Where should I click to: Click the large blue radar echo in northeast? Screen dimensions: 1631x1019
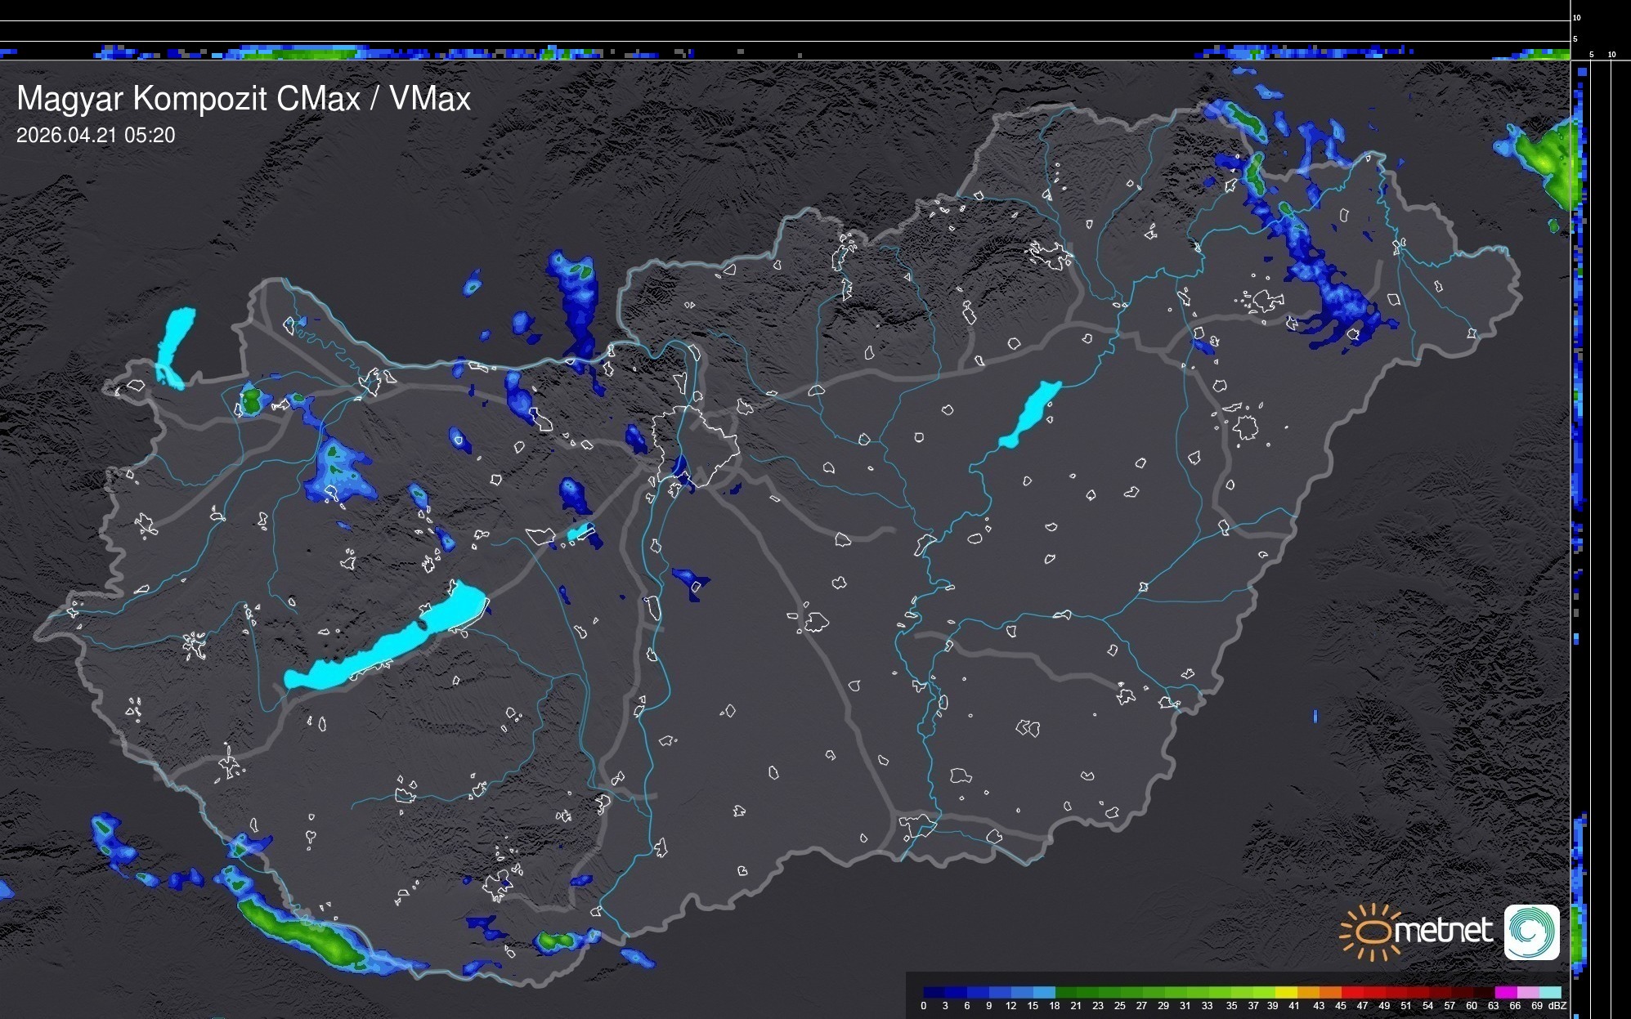click(1329, 286)
